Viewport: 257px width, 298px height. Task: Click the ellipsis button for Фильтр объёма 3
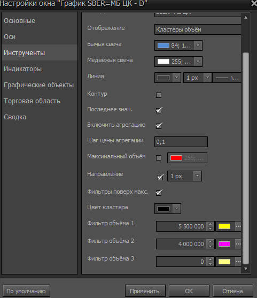point(238,262)
